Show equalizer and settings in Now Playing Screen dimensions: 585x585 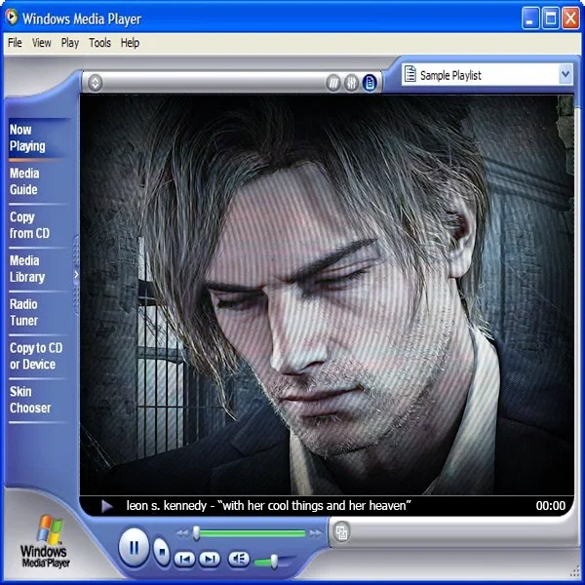(x=351, y=83)
